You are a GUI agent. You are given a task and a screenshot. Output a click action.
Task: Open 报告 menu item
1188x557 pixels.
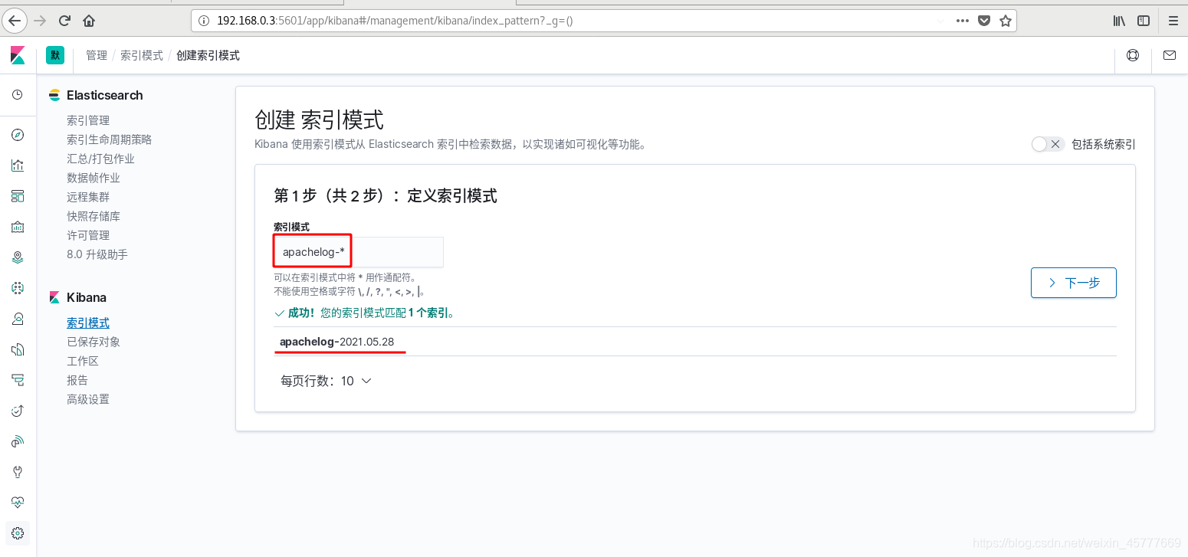pyautogui.click(x=77, y=380)
